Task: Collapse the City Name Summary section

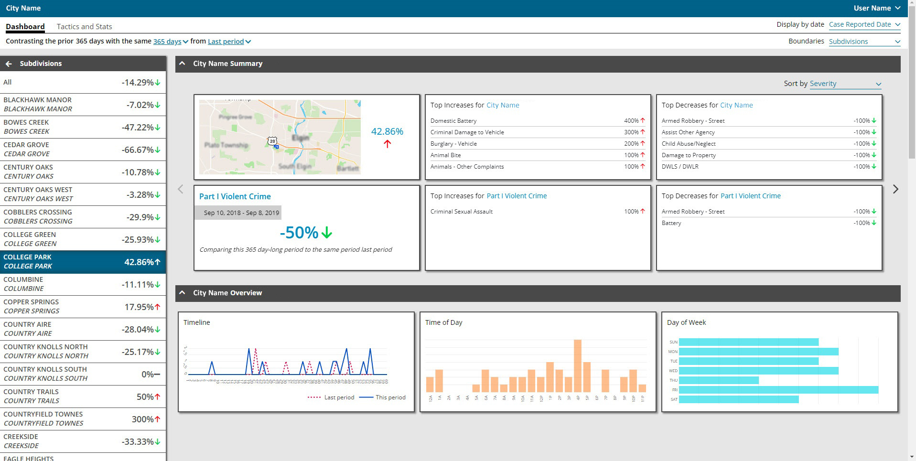Action: click(182, 63)
